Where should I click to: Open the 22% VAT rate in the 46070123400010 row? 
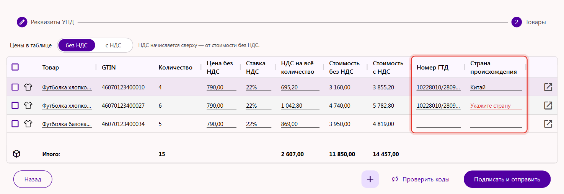(259, 87)
